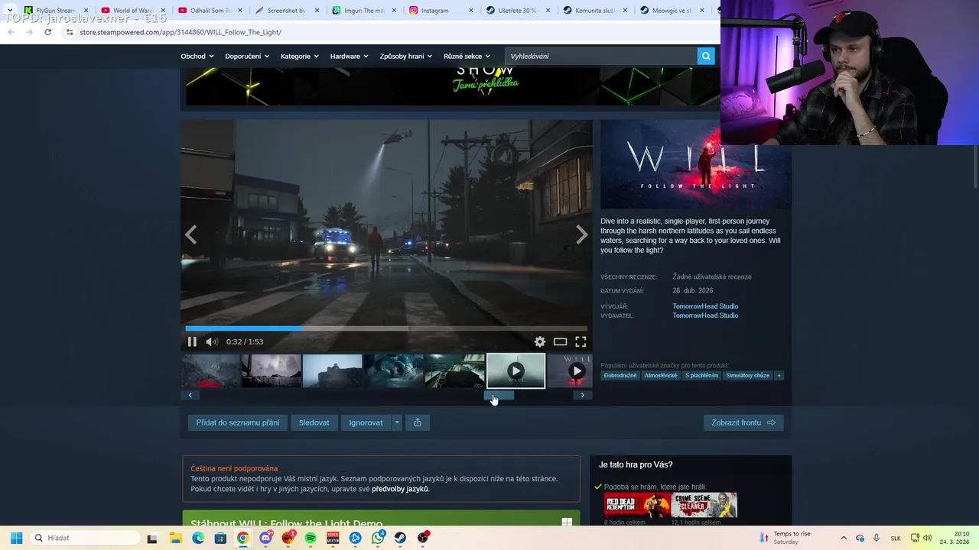The image size is (979, 550).
Task: Open TomorrowHead Studio publisher link
Action: point(705,315)
